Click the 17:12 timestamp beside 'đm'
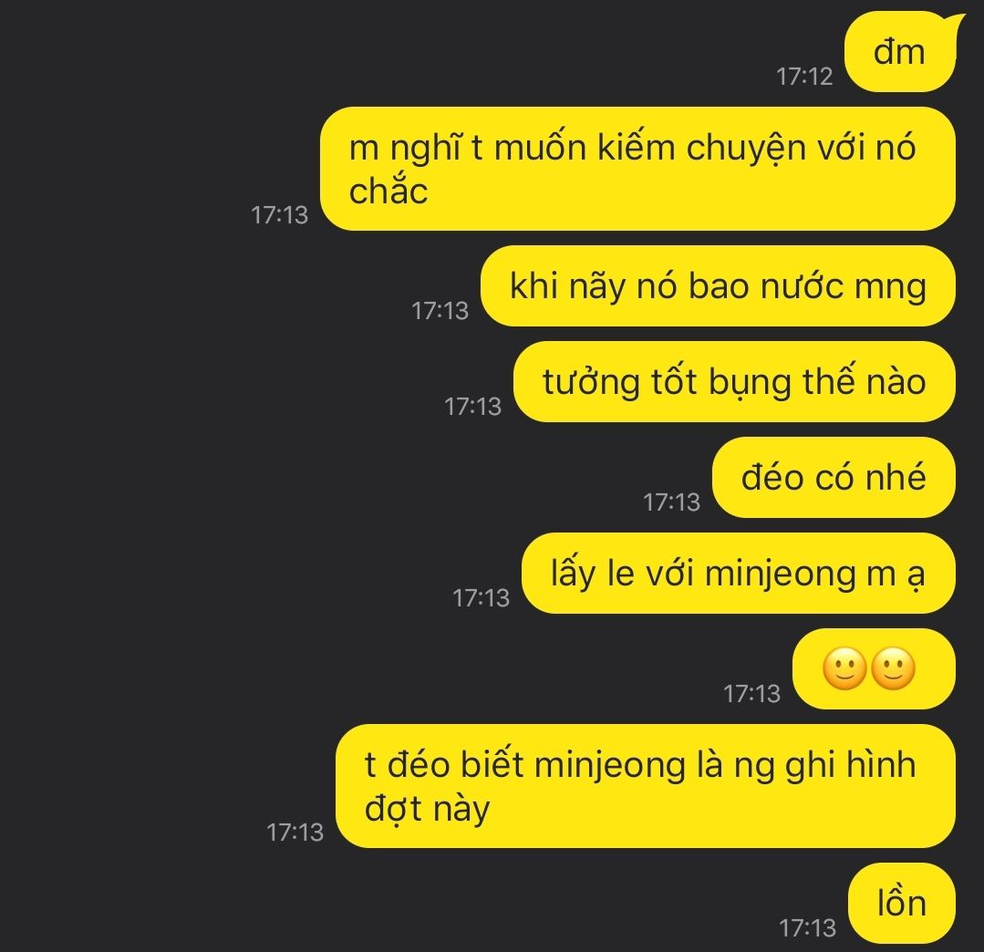 804,77
